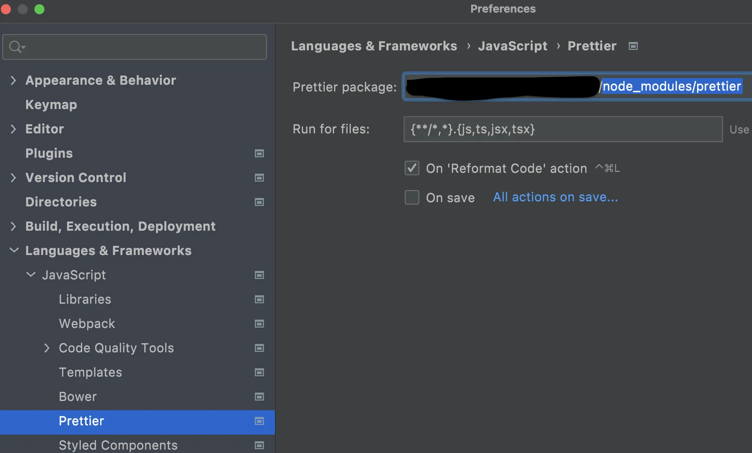Click project icon beside Prettier breadcrumb

[x=633, y=46]
